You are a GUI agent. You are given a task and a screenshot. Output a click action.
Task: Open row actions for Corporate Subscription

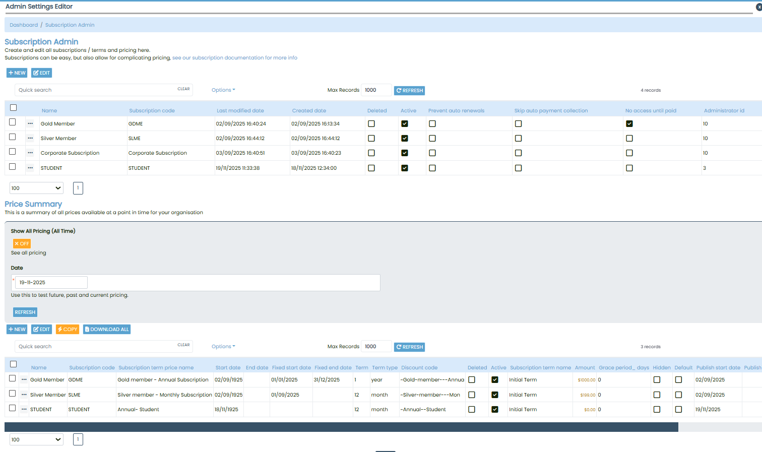(x=30, y=153)
